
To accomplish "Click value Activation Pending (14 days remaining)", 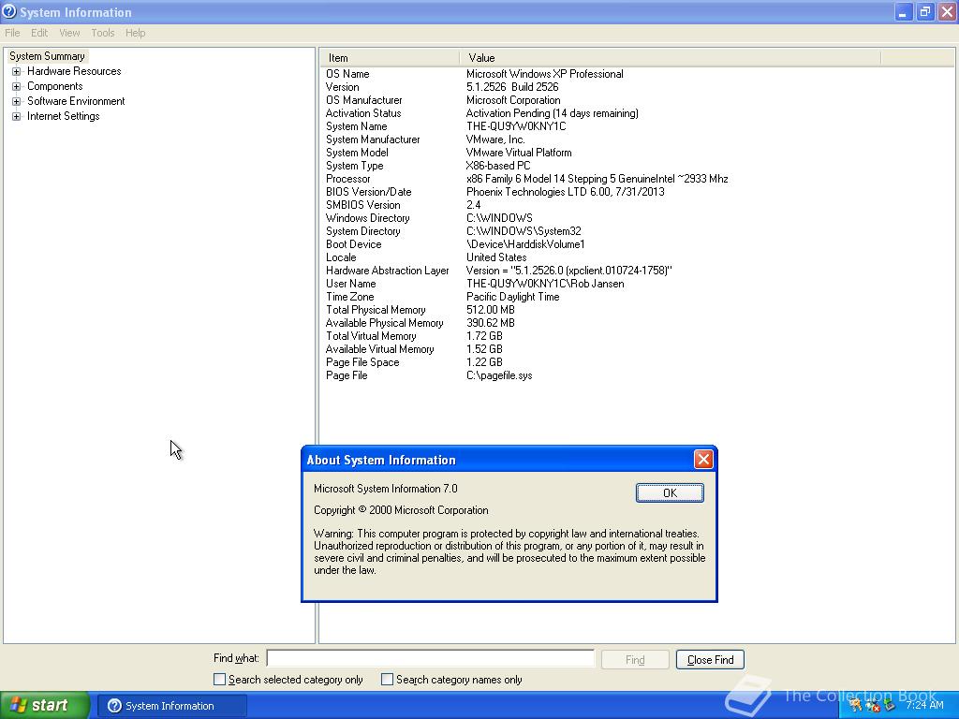I will (553, 113).
